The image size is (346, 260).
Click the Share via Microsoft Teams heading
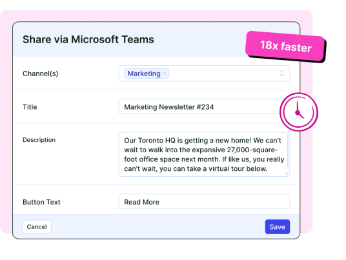point(88,40)
